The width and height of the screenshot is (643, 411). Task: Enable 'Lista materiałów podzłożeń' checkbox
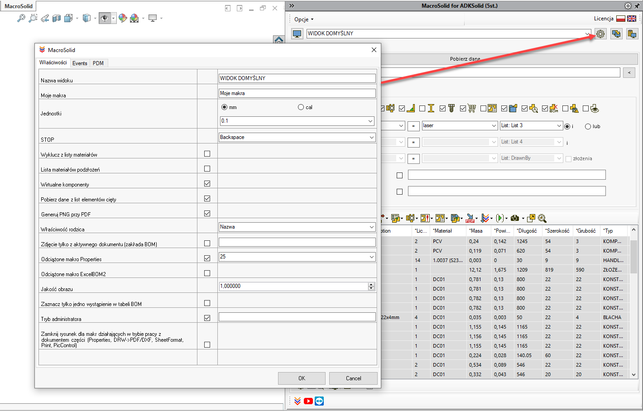(207, 168)
